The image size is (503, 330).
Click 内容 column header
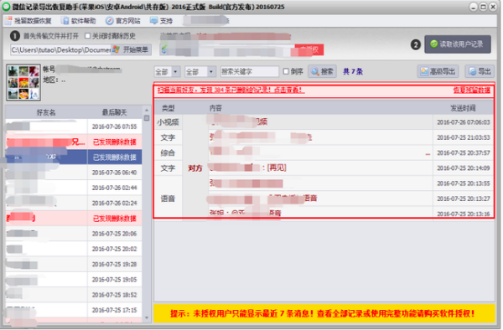pos(216,108)
